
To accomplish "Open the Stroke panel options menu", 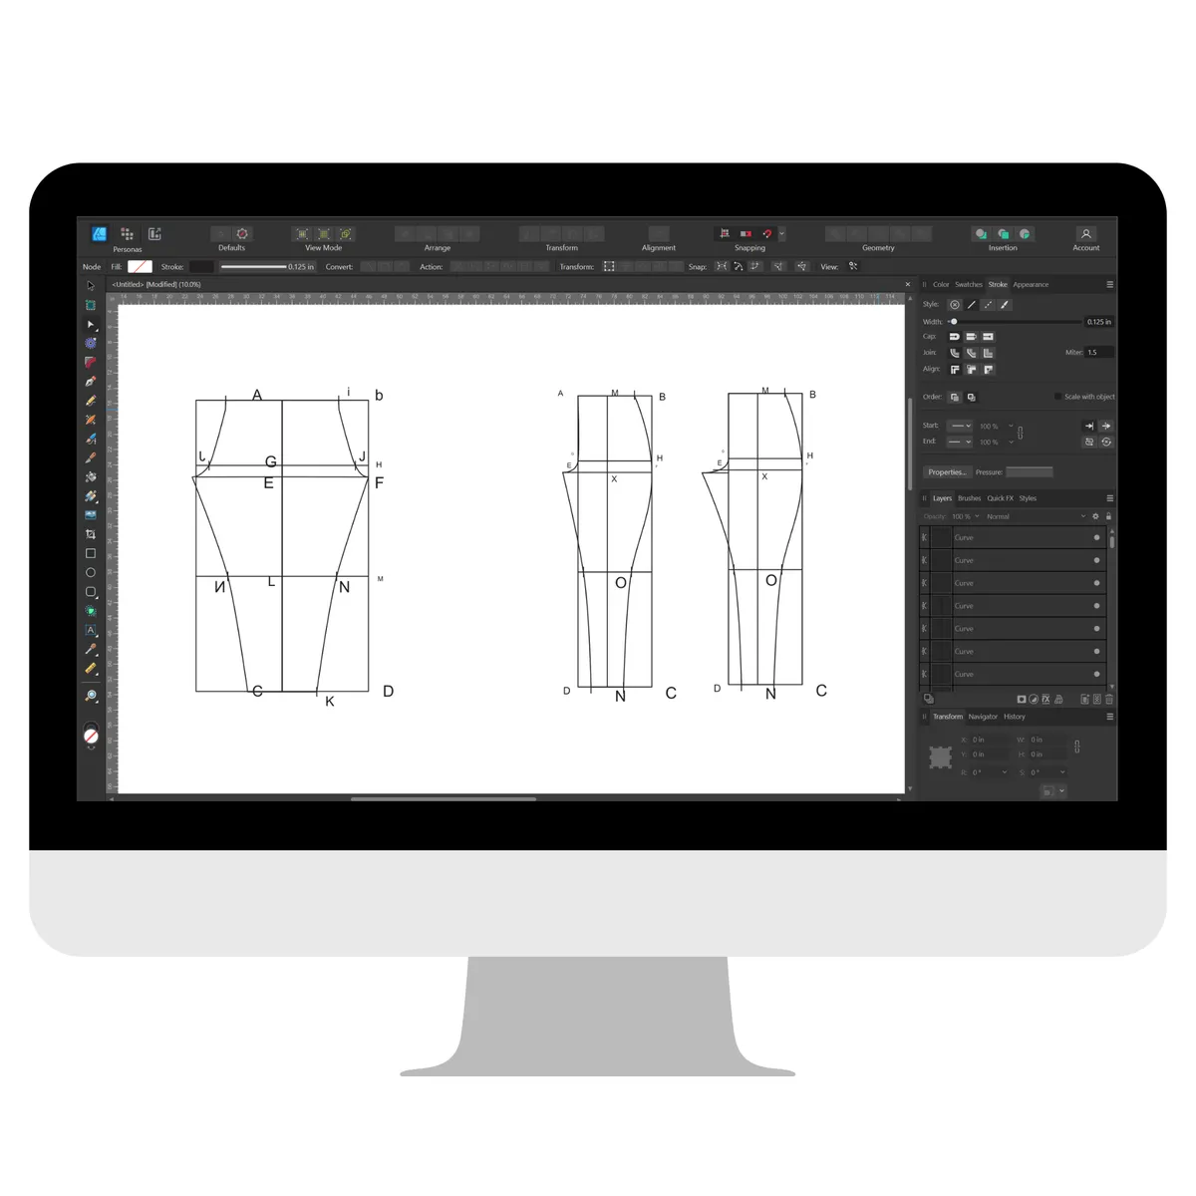I will tap(1109, 285).
